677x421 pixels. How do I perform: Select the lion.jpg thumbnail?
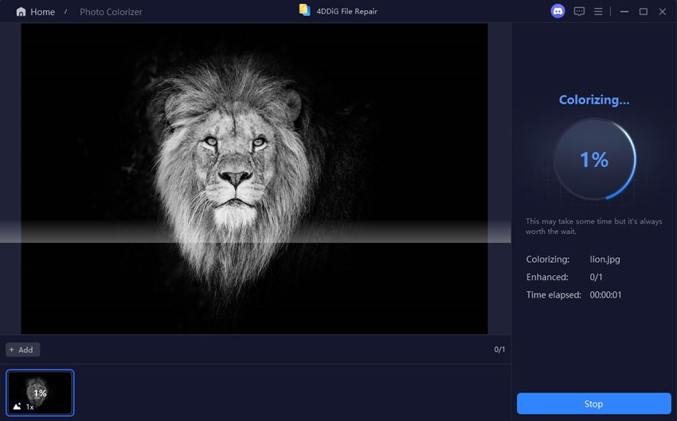(x=40, y=392)
